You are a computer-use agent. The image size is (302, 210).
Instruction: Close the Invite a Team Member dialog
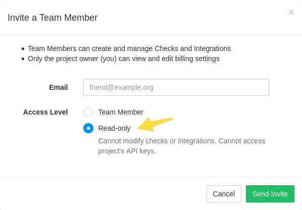coord(291,12)
